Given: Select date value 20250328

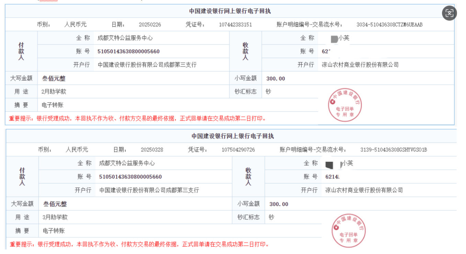Looking at the screenshot, I should [x=152, y=150].
